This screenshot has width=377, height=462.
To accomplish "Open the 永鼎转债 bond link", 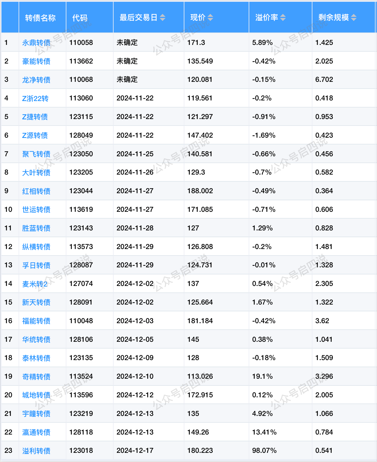I will (36, 43).
